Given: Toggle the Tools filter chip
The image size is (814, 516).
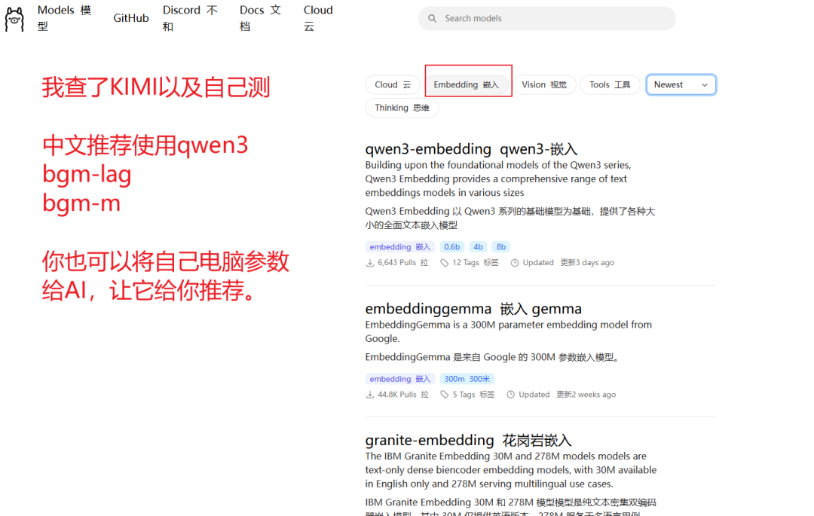Looking at the screenshot, I should 610,85.
